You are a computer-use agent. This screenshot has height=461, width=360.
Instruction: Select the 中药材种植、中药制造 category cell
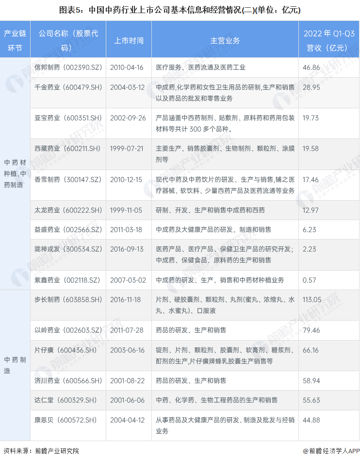(15, 173)
